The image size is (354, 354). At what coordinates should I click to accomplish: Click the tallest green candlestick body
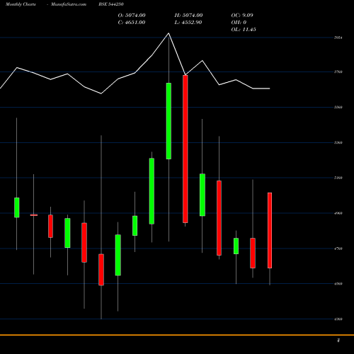pyautogui.click(x=169, y=121)
